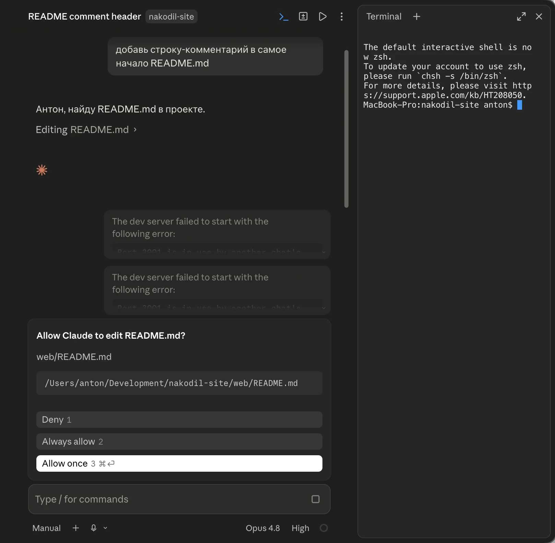The height and width of the screenshot is (543, 555).
Task: Click the stop square icon in input
Action: [x=315, y=499]
